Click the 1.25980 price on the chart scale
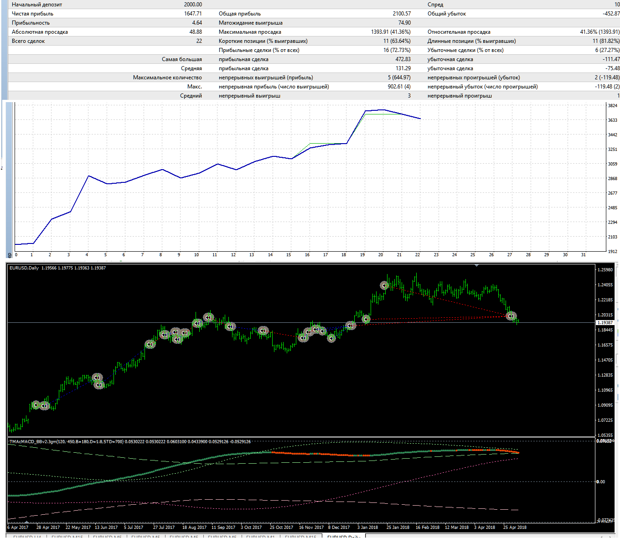Viewport: 620px width, 538px height. (x=605, y=270)
